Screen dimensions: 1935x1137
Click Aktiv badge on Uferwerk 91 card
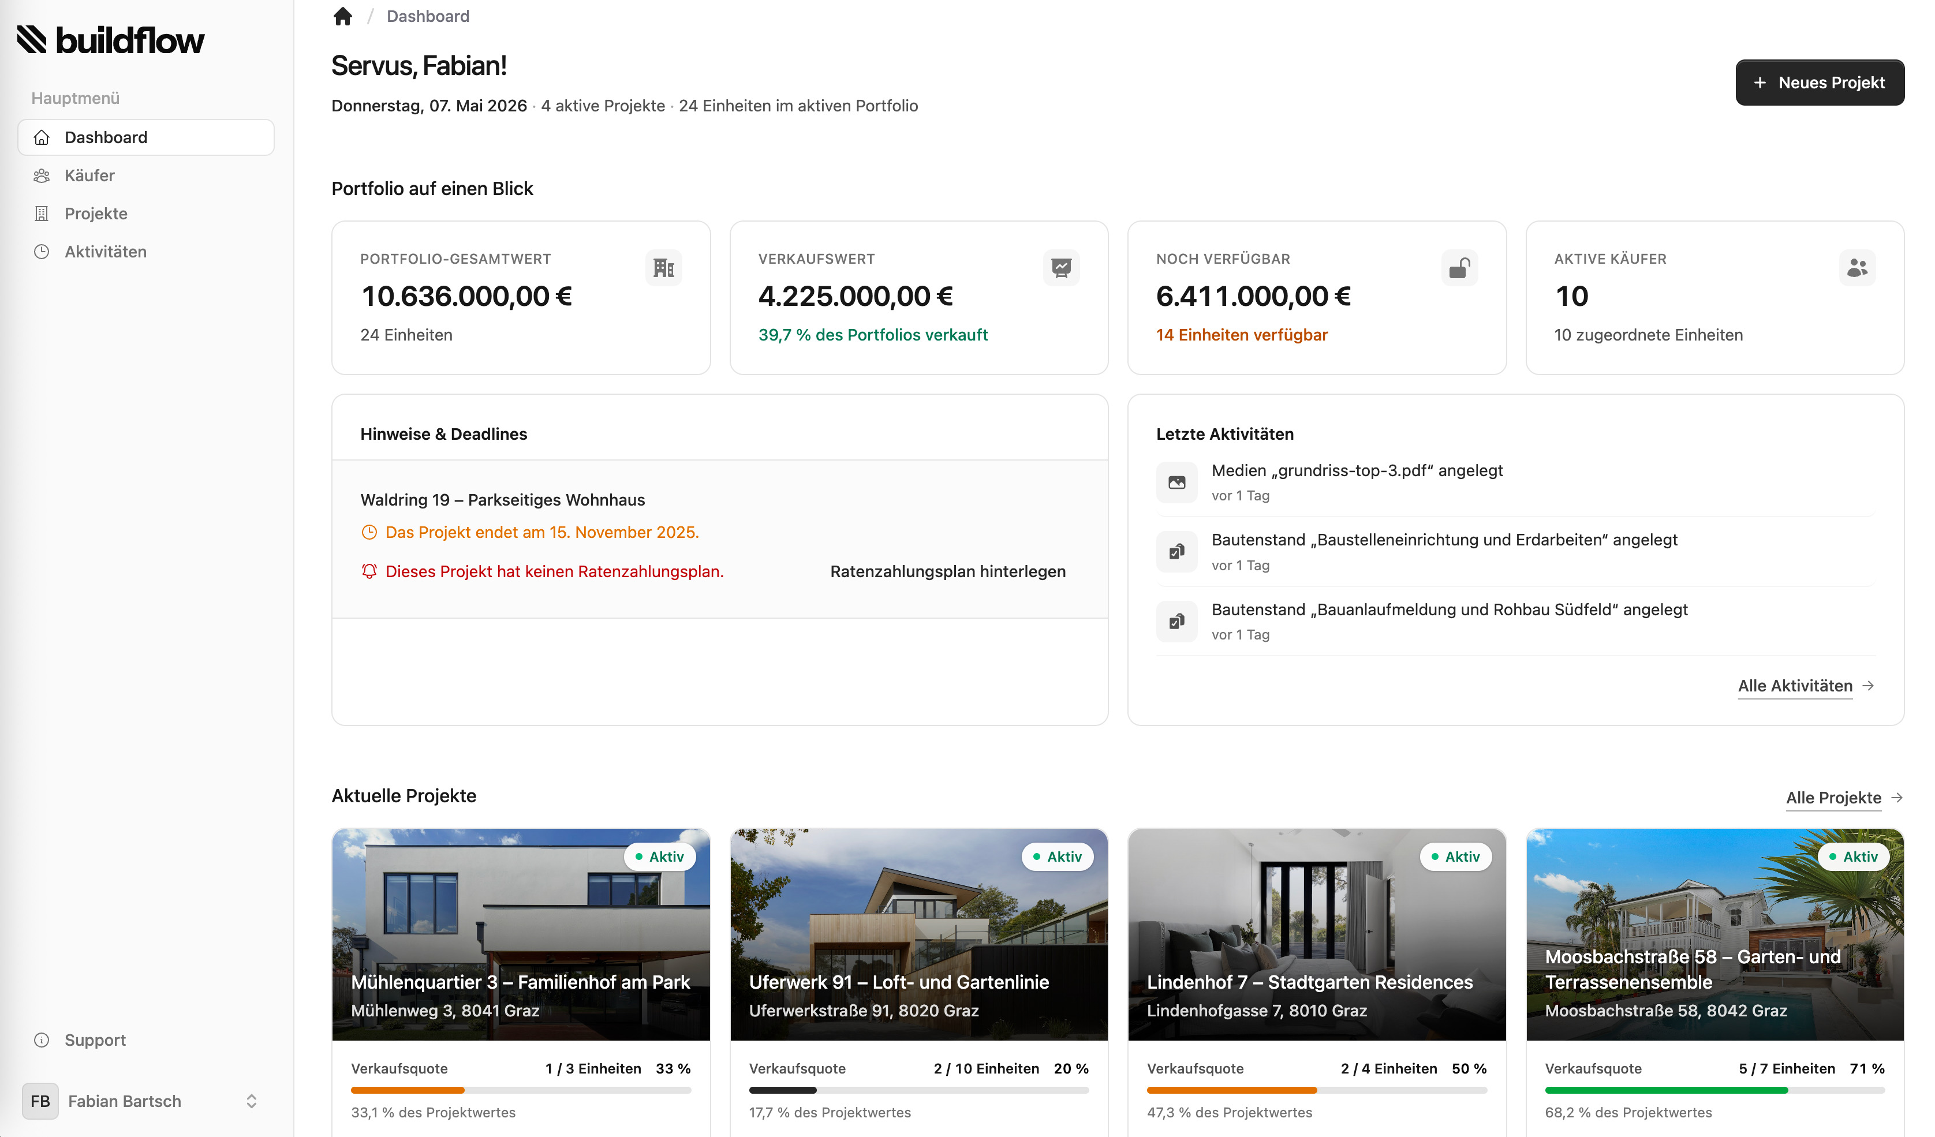(1058, 857)
